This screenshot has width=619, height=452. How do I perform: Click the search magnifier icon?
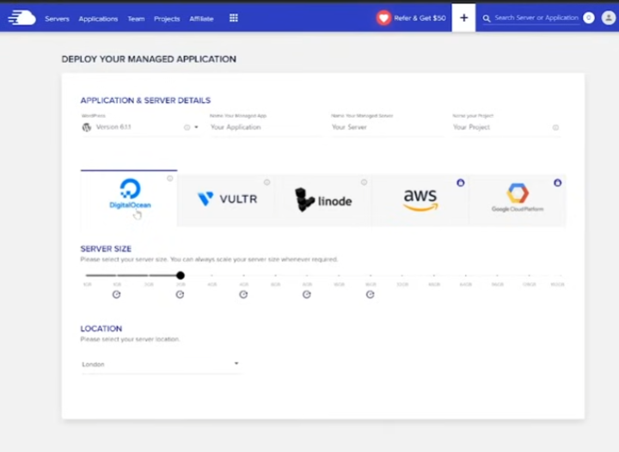click(x=487, y=19)
